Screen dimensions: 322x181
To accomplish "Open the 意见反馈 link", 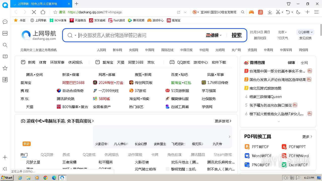I will [x=305, y=38].
